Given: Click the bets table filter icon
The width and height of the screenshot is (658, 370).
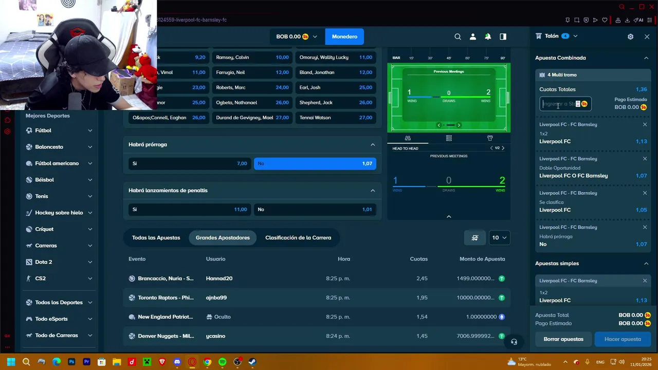Looking at the screenshot, I should [x=475, y=237].
